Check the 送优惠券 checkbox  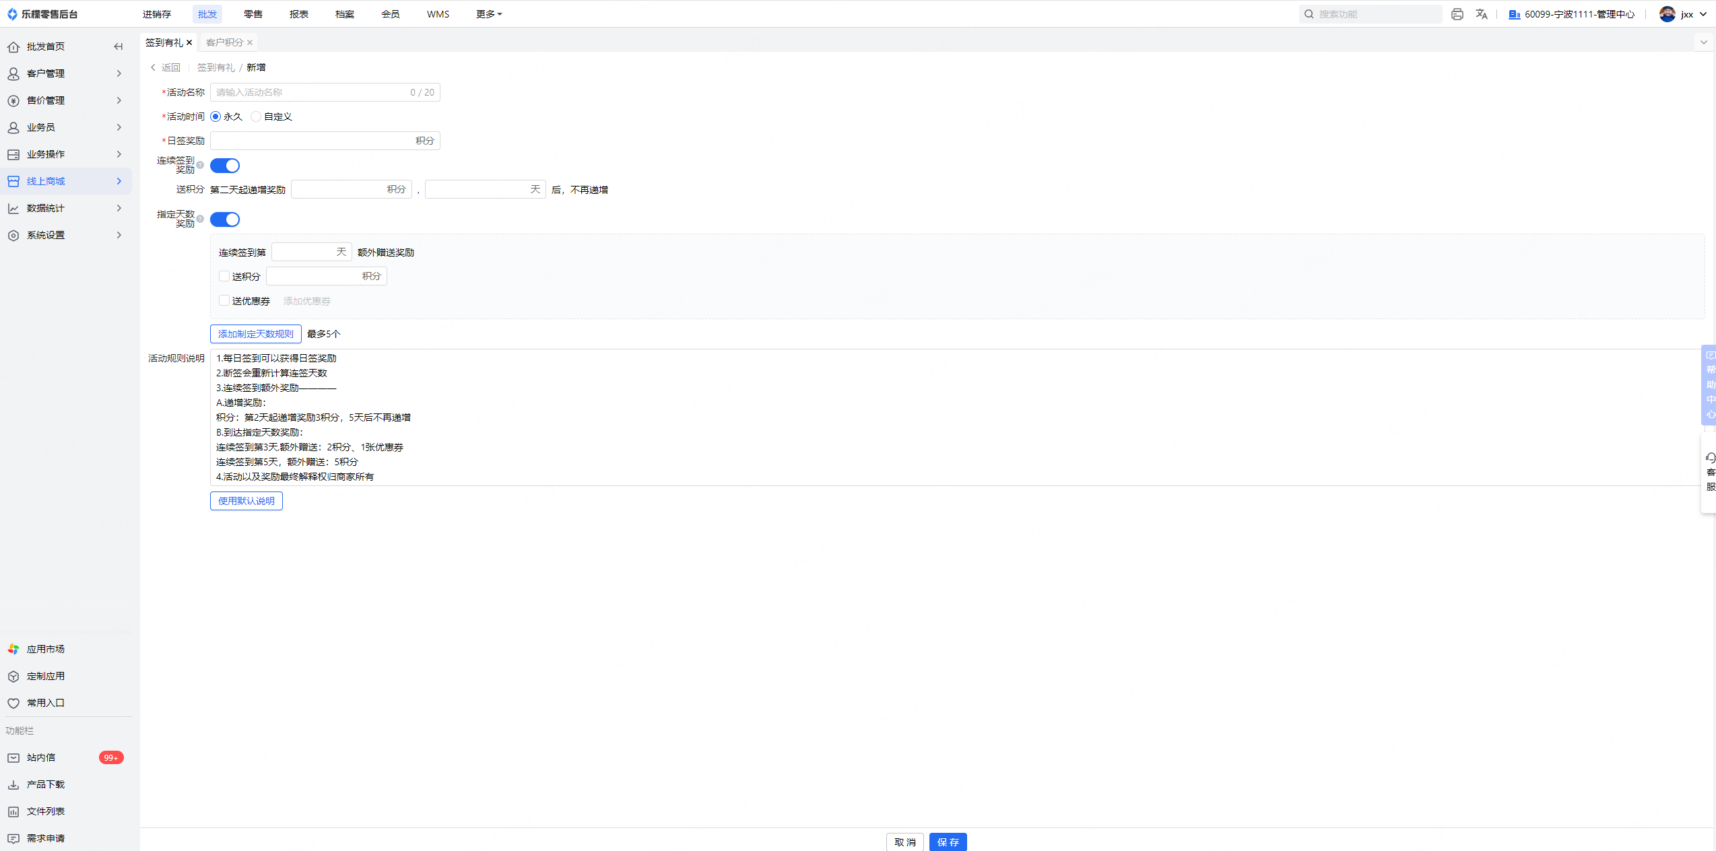pyautogui.click(x=224, y=301)
